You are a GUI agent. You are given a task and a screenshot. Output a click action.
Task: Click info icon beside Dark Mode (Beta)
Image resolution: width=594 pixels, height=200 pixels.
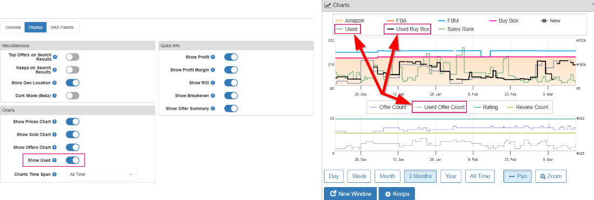click(x=55, y=96)
